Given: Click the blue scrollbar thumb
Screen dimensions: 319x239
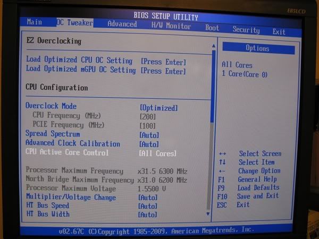Looking at the screenshot, I should (x=213, y=87).
